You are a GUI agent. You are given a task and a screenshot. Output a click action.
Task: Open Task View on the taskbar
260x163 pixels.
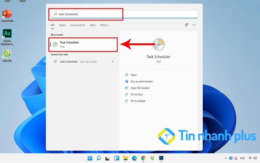click(x=108, y=158)
